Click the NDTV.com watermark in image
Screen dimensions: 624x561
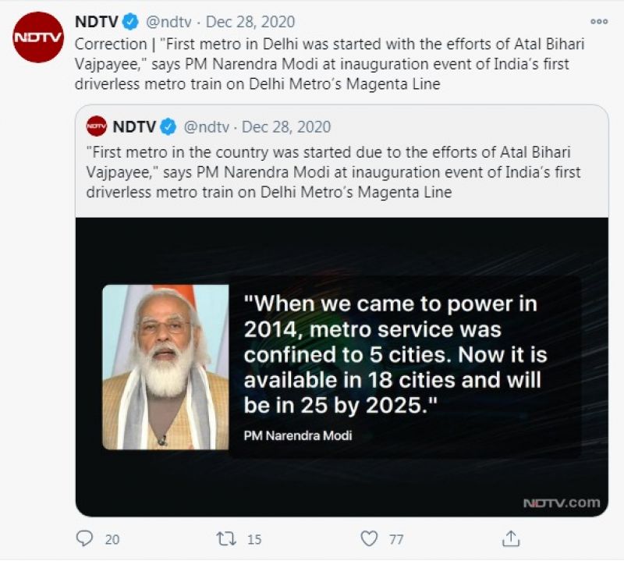tap(561, 502)
